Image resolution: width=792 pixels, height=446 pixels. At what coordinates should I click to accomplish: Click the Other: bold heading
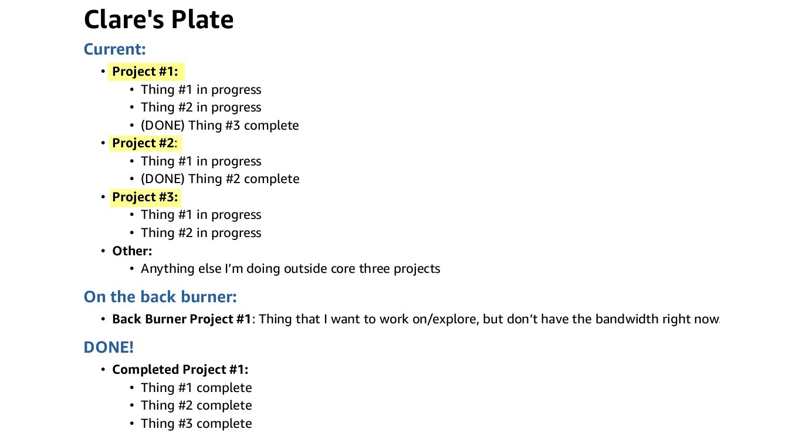pos(132,251)
